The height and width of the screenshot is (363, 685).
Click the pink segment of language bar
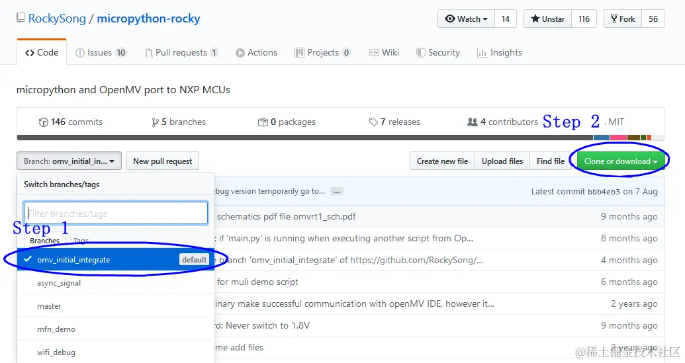point(618,138)
